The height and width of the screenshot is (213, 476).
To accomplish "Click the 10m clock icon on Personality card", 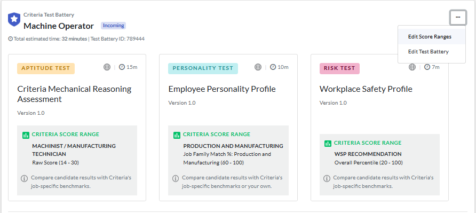I will pyautogui.click(x=273, y=67).
